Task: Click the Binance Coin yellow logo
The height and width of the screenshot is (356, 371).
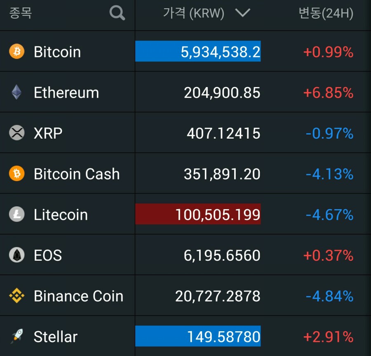Action: [x=17, y=296]
